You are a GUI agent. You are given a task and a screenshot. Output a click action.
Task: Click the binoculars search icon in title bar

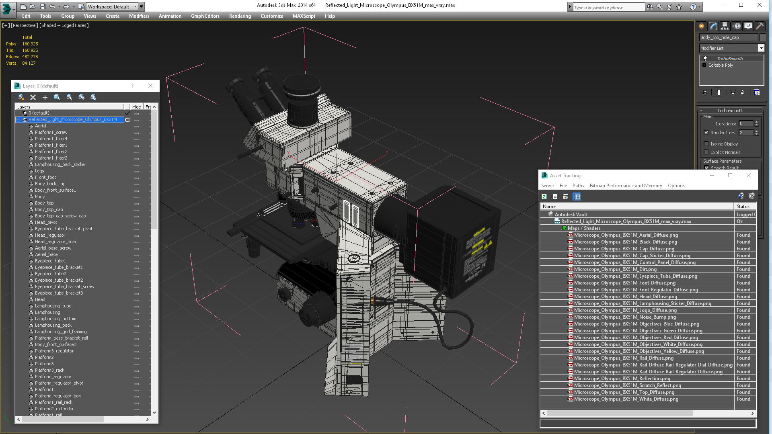[x=650, y=7]
